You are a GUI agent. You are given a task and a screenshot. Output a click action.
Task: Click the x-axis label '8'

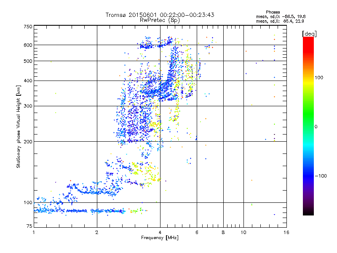[223, 232]
